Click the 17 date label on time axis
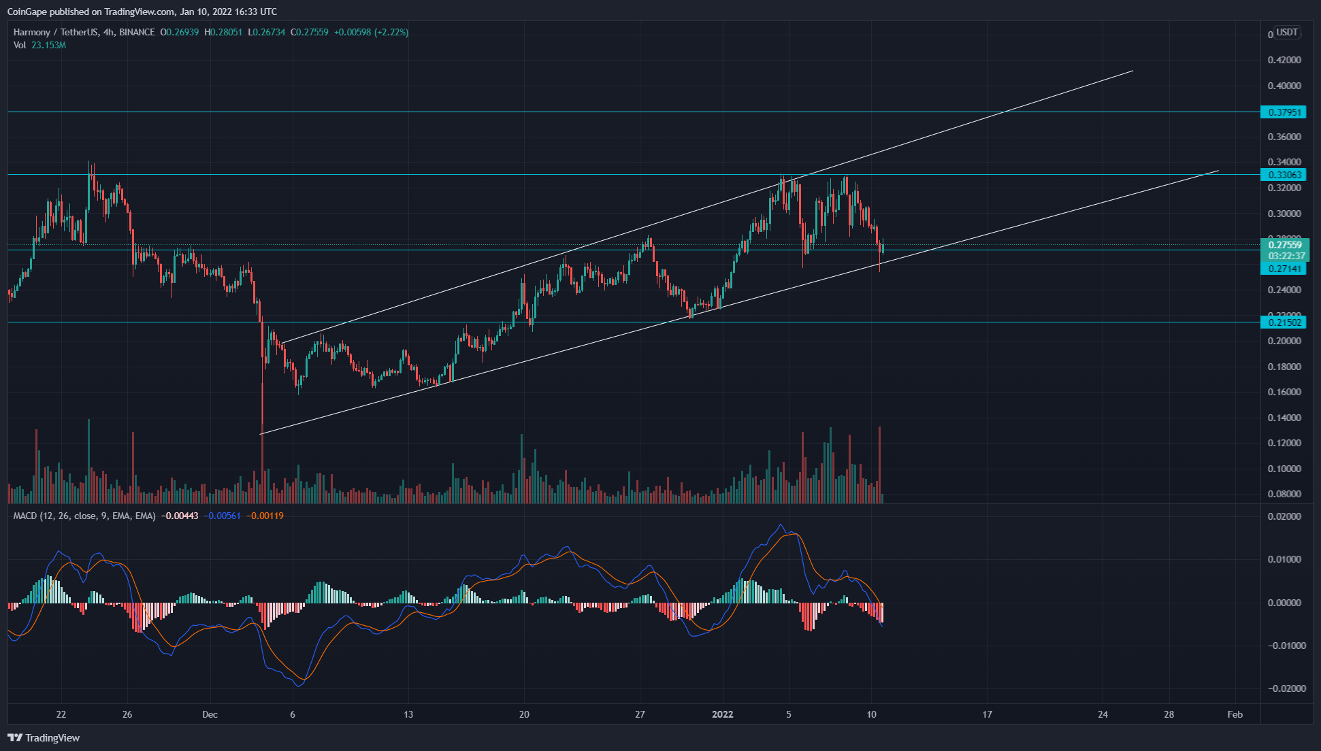This screenshot has height=751, width=1321. [988, 714]
